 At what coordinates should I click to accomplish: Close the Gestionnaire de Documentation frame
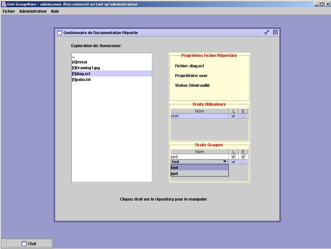[x=275, y=32]
